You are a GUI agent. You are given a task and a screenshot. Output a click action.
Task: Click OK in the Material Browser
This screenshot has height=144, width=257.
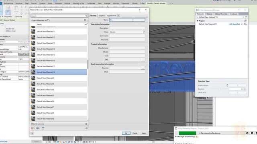coord(126,133)
